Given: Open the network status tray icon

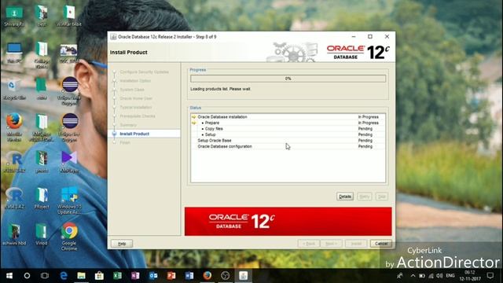Looking at the screenshot, I should click(431, 276).
